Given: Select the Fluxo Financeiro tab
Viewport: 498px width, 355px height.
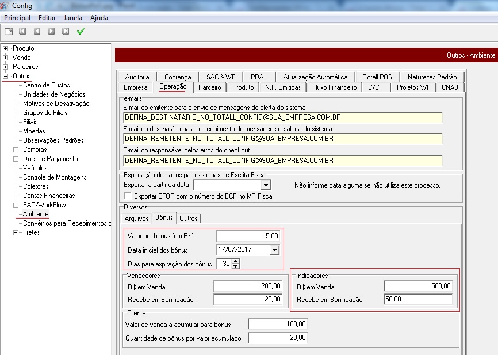Looking at the screenshot, I should (335, 87).
